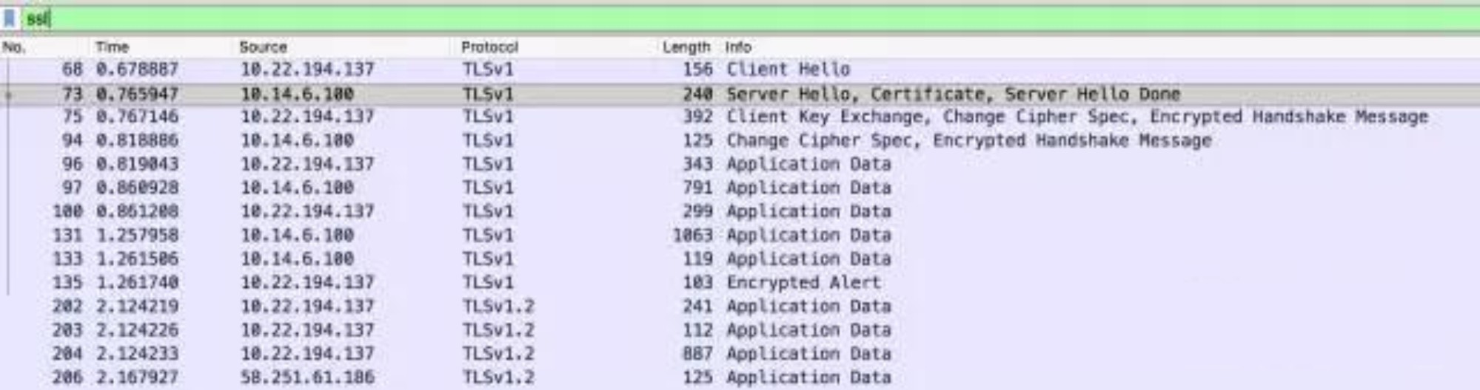This screenshot has height=390, width=1480.
Task: Click length value 343
Action: click(x=697, y=164)
